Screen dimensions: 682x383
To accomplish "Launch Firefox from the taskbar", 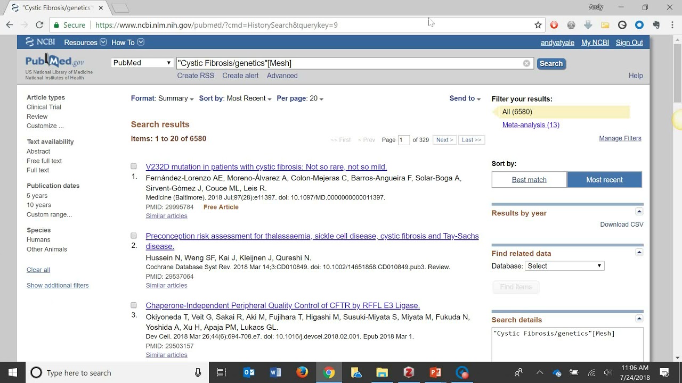I will coord(302,373).
